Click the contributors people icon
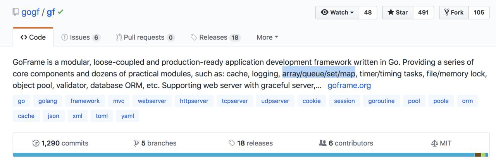This screenshot has height=162, width=496. click(x=322, y=143)
